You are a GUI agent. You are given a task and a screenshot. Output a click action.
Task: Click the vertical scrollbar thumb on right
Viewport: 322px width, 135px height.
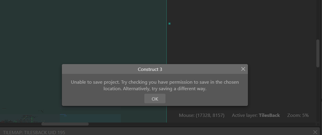318,53
